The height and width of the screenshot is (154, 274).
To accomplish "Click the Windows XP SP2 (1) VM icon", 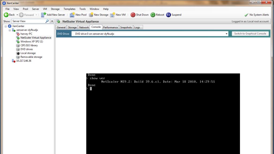I will [18, 41].
